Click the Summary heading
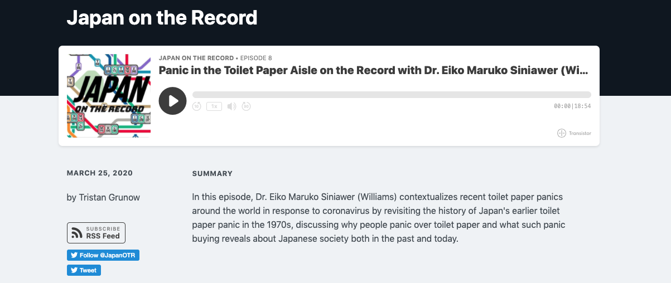 [x=212, y=174]
